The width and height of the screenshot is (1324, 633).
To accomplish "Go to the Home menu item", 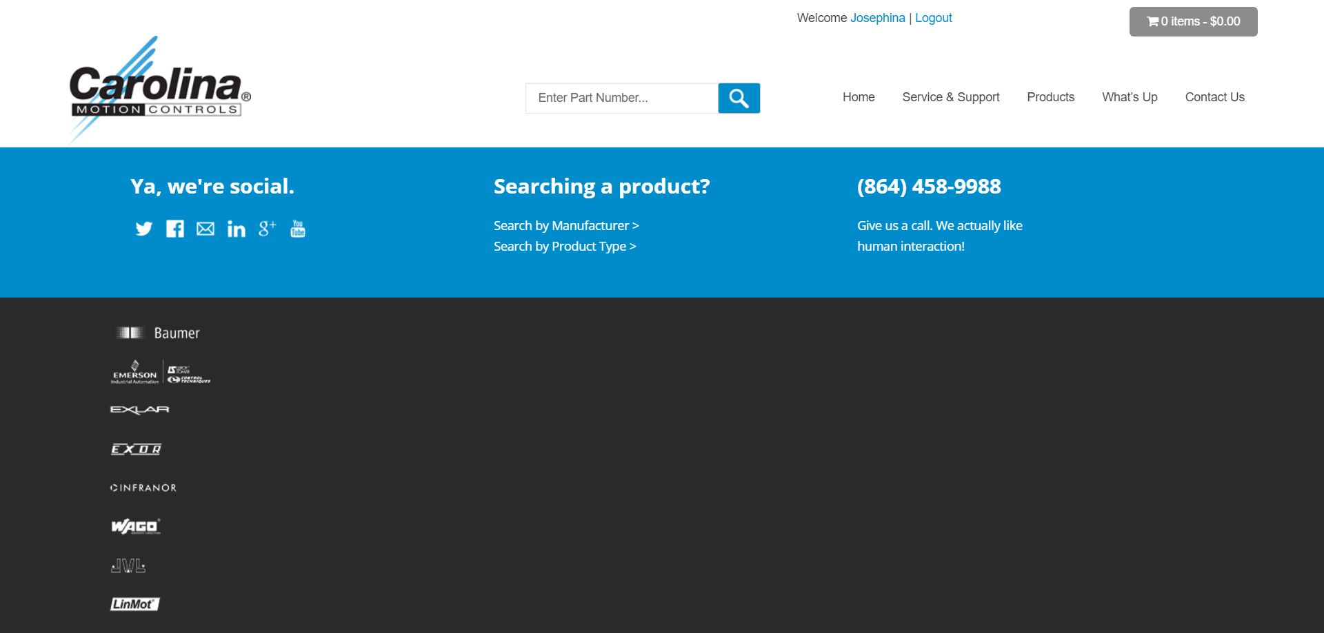I will coord(859,97).
